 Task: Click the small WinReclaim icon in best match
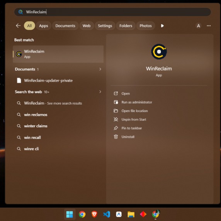(19, 54)
